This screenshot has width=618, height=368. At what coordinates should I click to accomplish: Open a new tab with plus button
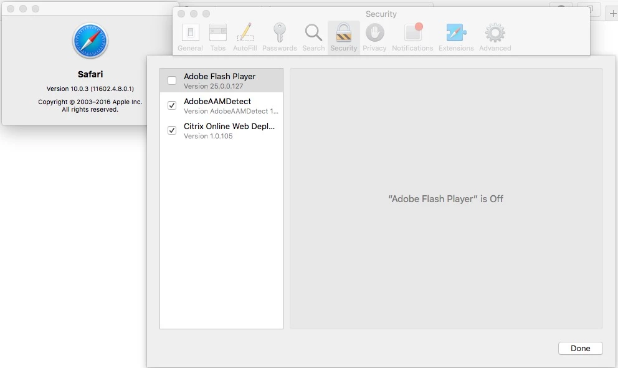[612, 14]
